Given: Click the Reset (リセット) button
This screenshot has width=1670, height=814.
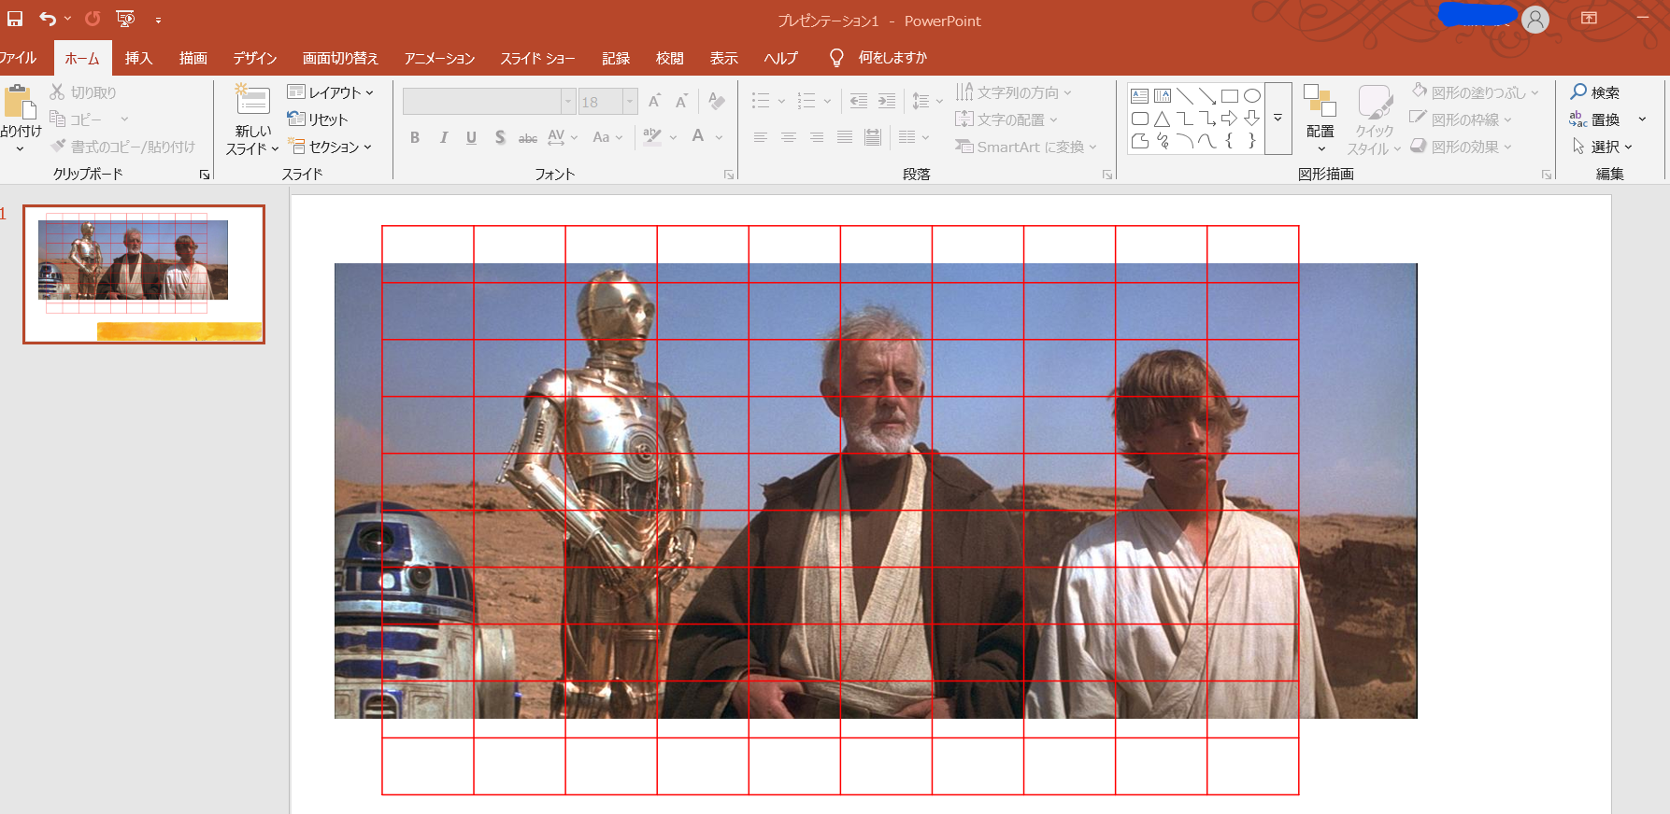Looking at the screenshot, I should coord(318,119).
